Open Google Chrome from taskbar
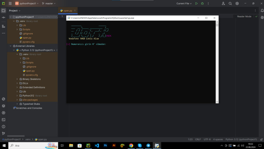 pos(131,146)
